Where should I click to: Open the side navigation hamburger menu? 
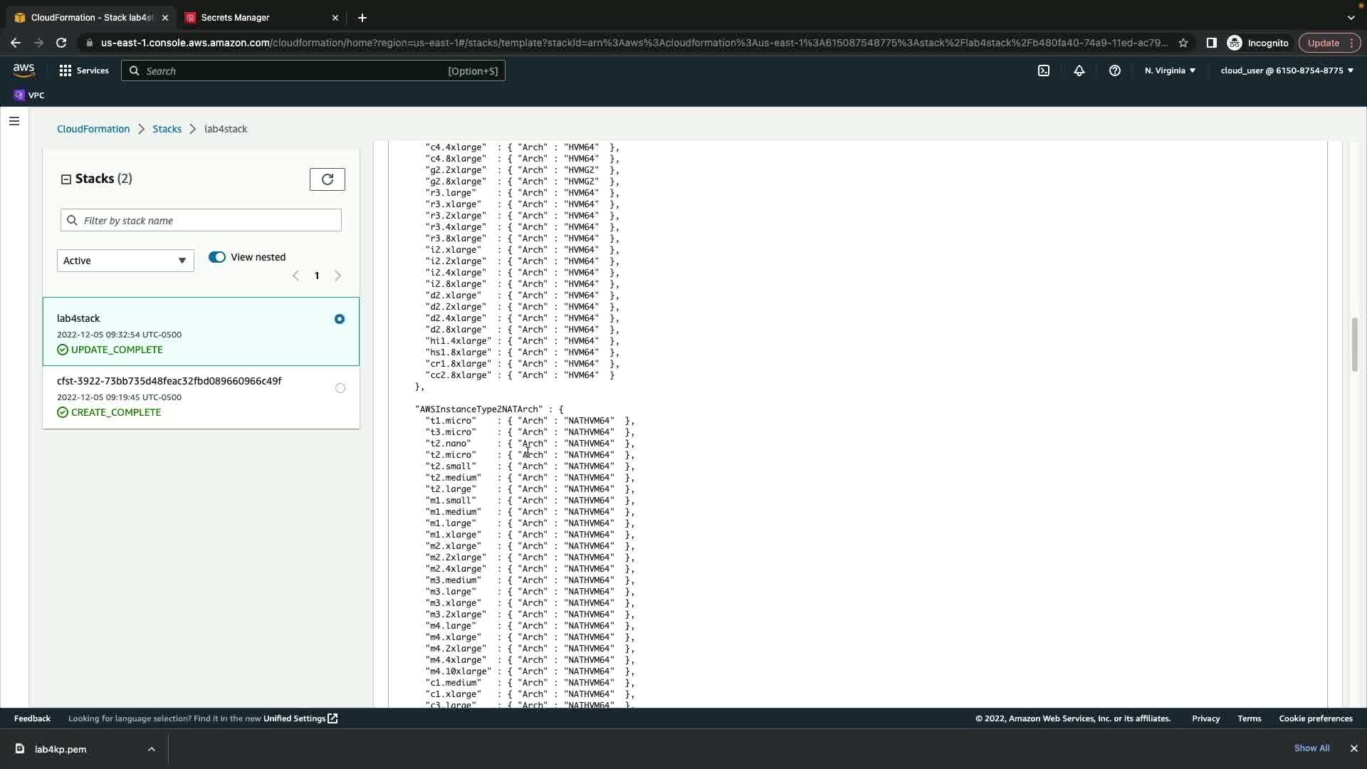pos(14,121)
